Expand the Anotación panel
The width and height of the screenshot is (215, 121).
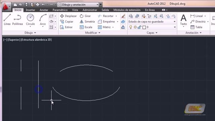[x=193, y=33]
